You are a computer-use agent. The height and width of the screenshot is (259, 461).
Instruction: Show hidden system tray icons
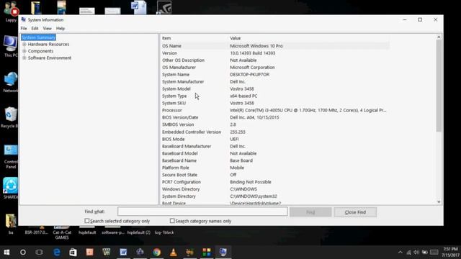pos(400,253)
